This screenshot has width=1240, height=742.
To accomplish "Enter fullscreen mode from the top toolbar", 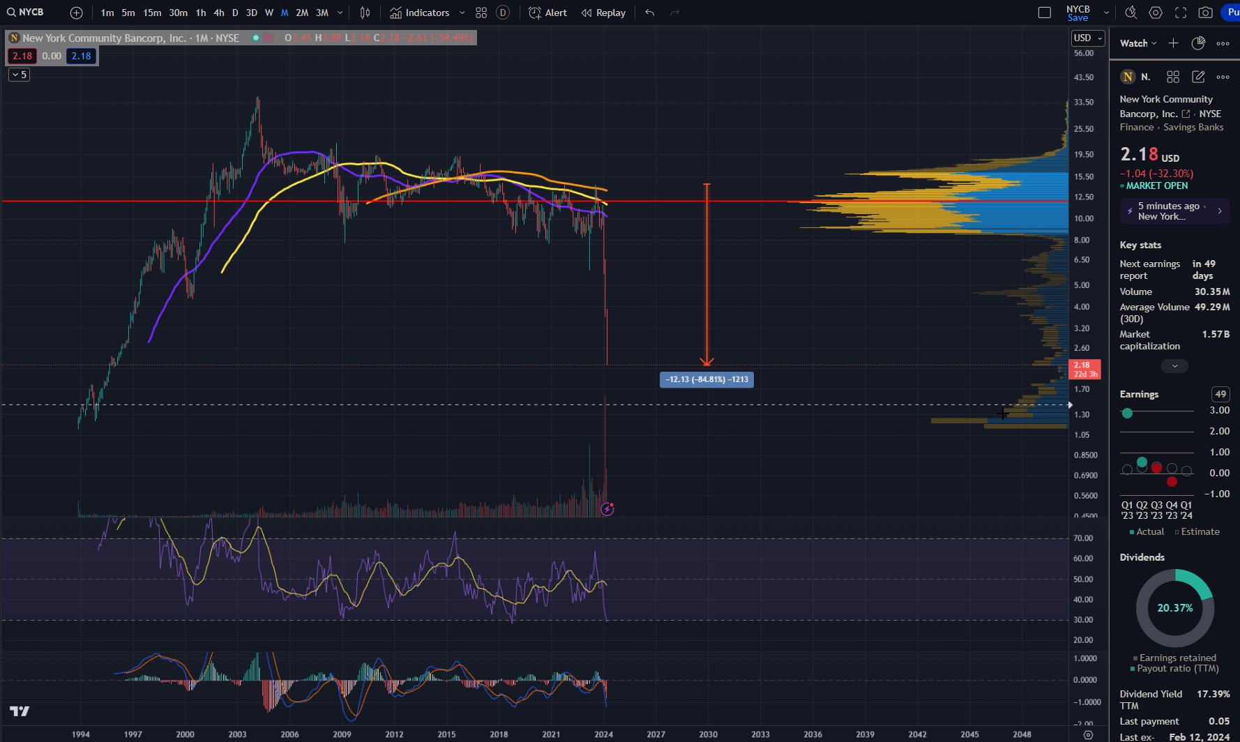I will pos(1181,13).
